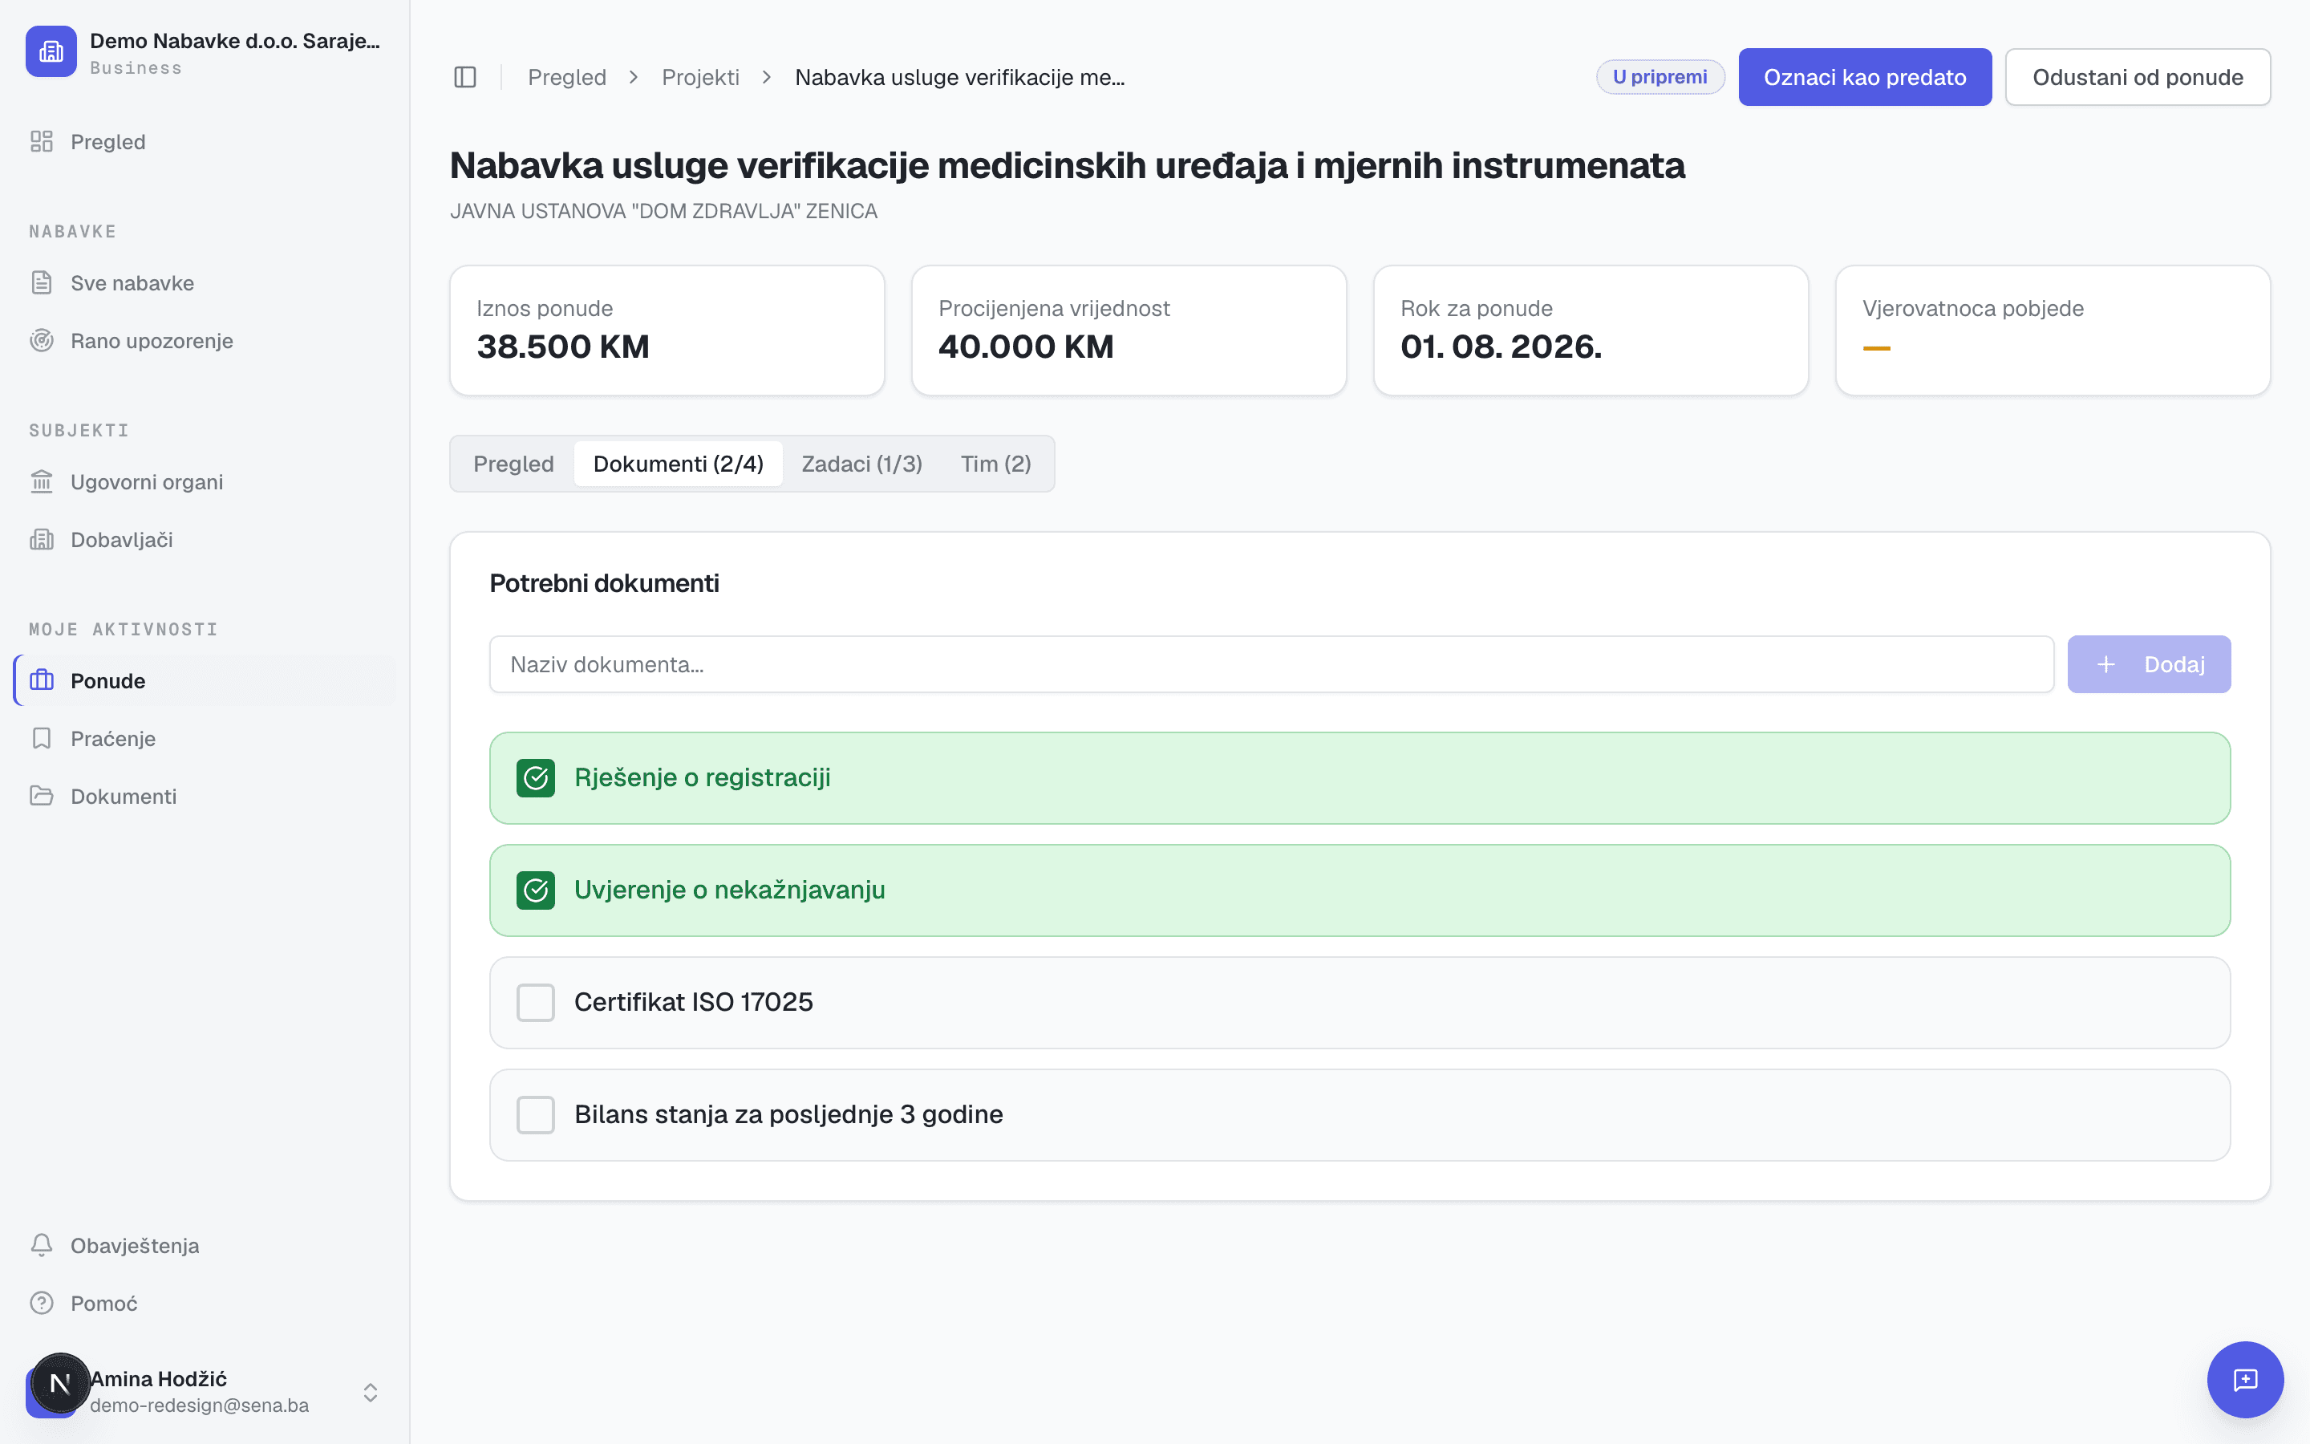2310x1444 pixels.
Task: Open the Dobavljači section
Action: 205,540
